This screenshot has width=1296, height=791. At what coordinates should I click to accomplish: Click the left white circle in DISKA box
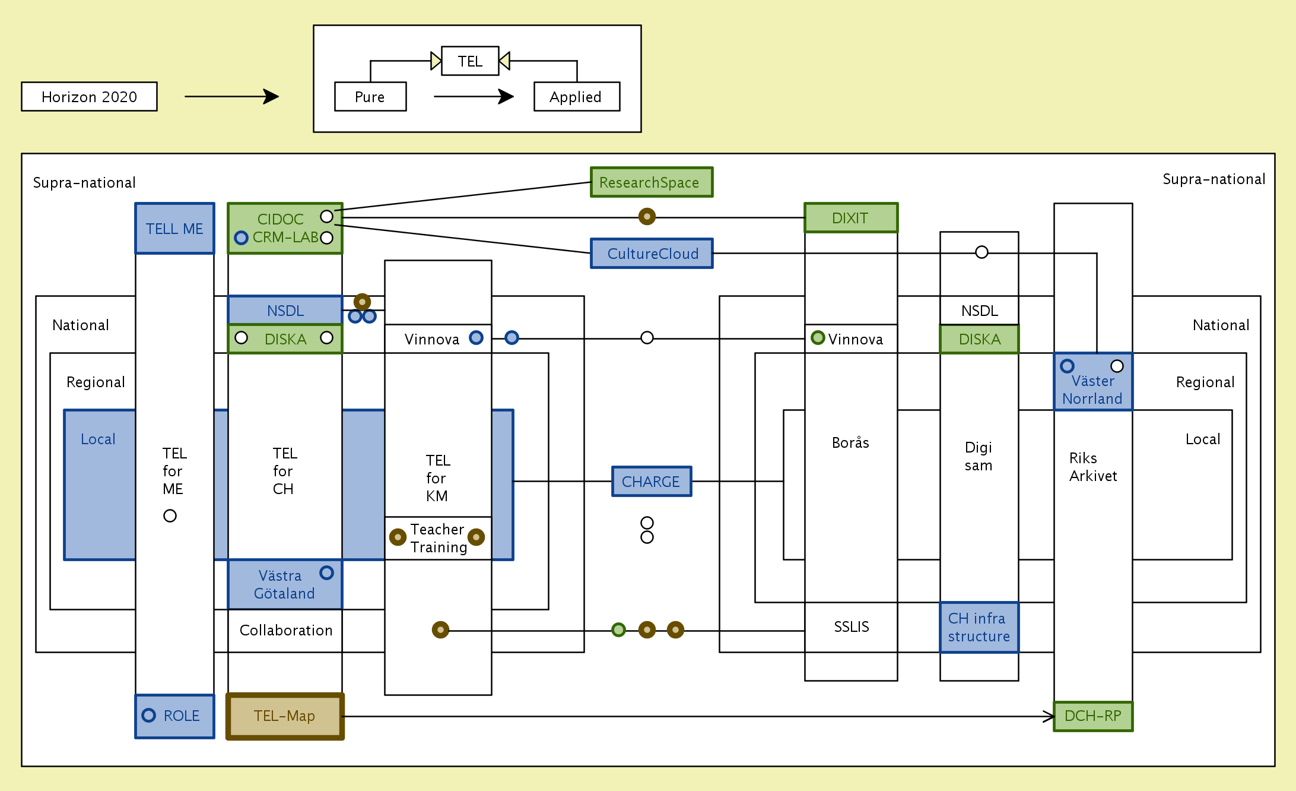[x=241, y=338]
